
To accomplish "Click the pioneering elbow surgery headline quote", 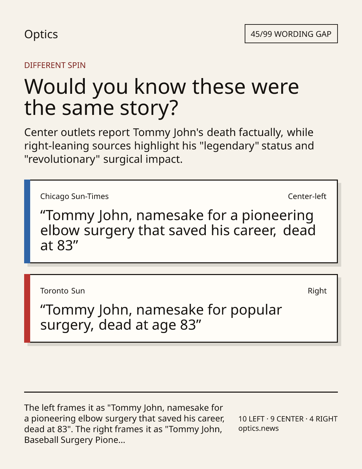I will pos(178,230).
